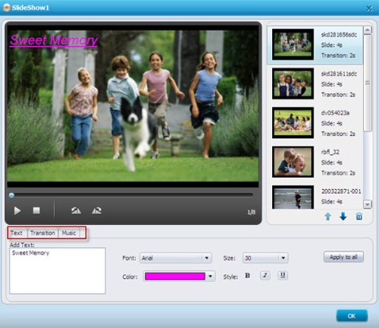Play the slideshow preview
379x328 pixels.
[x=17, y=210]
